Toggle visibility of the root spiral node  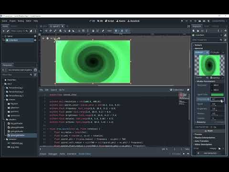click(35, 36)
